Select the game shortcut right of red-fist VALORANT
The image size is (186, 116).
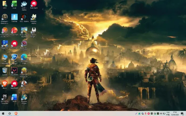tap(24, 86)
